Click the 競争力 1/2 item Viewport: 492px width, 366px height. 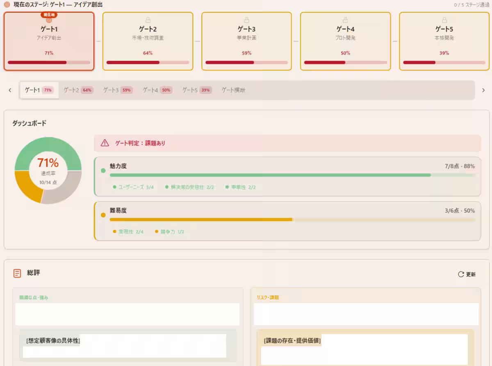[170, 232]
